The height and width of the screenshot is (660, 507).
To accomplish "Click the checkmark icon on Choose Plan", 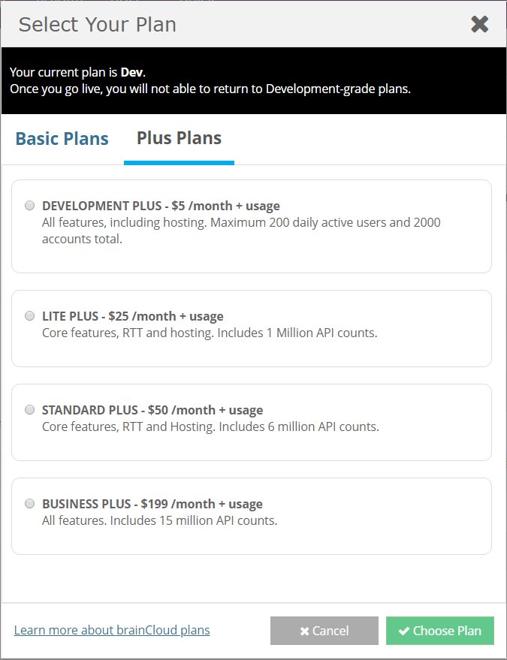I will [x=404, y=630].
